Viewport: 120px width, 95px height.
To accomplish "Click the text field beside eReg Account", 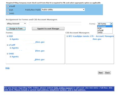I will coord(55,24).
